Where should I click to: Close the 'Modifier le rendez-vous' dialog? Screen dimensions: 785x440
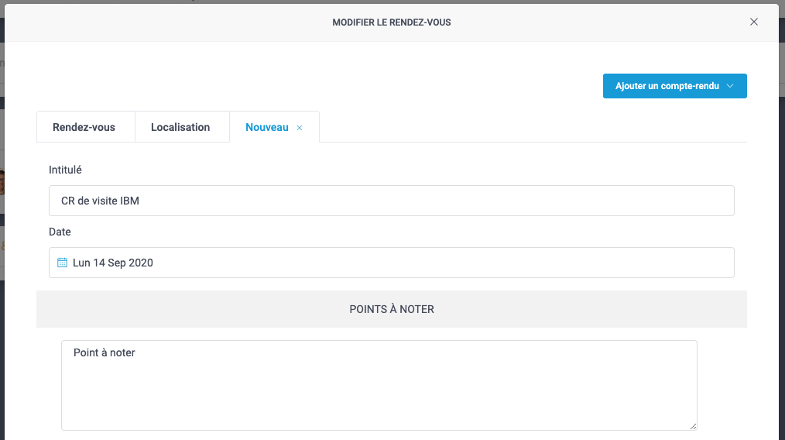tap(754, 22)
